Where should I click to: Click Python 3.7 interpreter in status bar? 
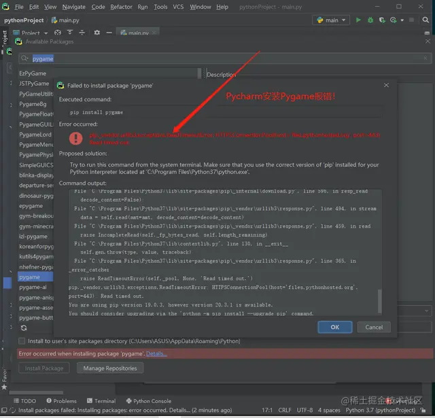381,411
